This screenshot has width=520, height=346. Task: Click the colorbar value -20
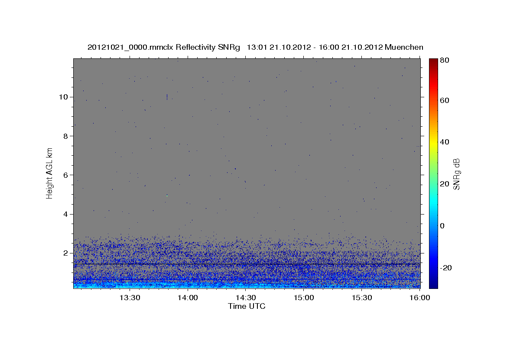click(x=445, y=268)
